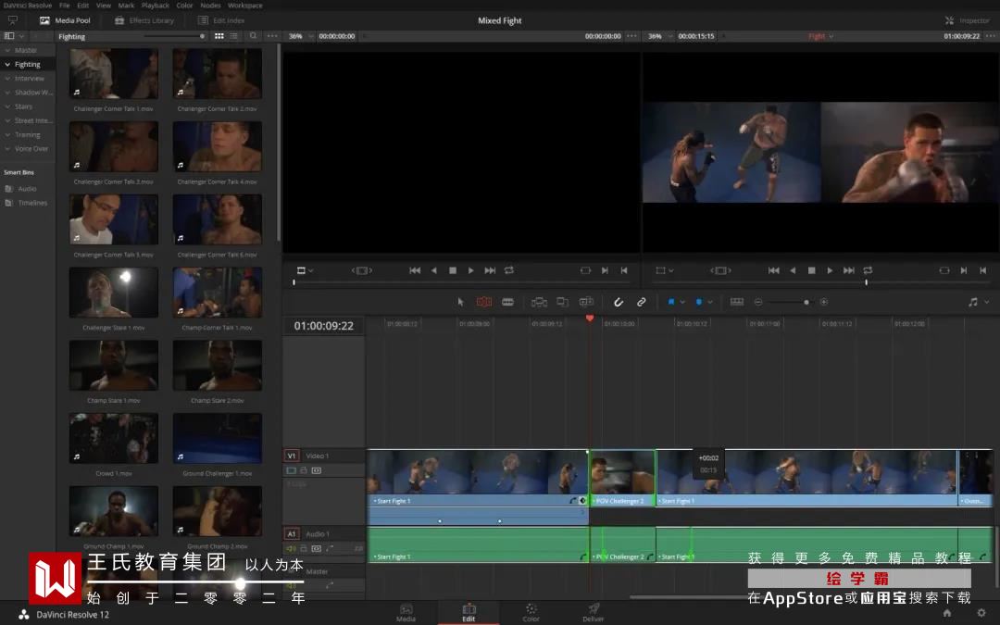Click the Replace Clip edit icon
Screen dimensions: 1000x625
(x=586, y=302)
